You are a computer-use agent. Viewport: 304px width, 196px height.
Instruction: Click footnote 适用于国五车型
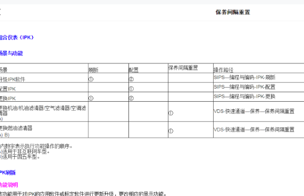click(x=20, y=157)
